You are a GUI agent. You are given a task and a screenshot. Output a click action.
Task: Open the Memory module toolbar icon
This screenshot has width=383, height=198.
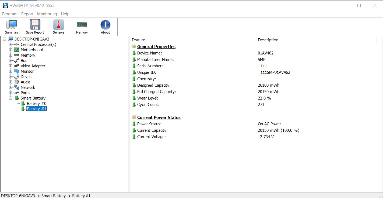(82, 24)
